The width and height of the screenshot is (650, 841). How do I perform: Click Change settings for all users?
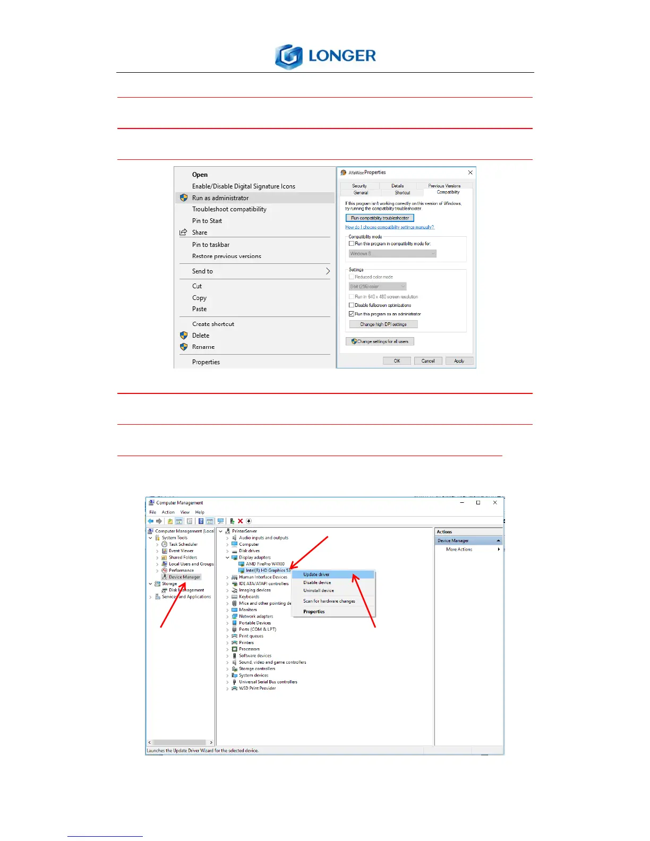pyautogui.click(x=380, y=341)
